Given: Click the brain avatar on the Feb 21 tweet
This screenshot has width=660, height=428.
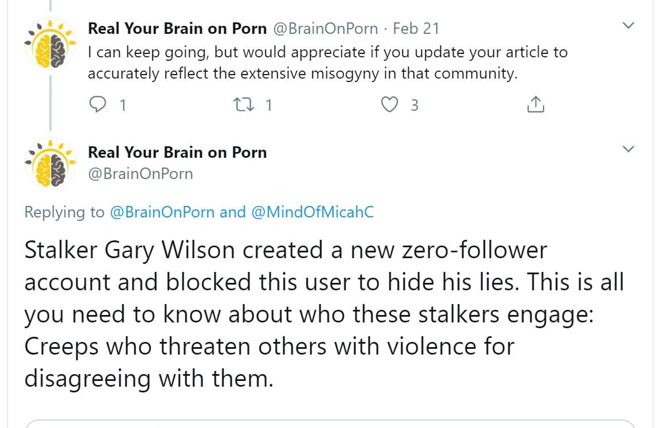Looking at the screenshot, I should 50,46.
